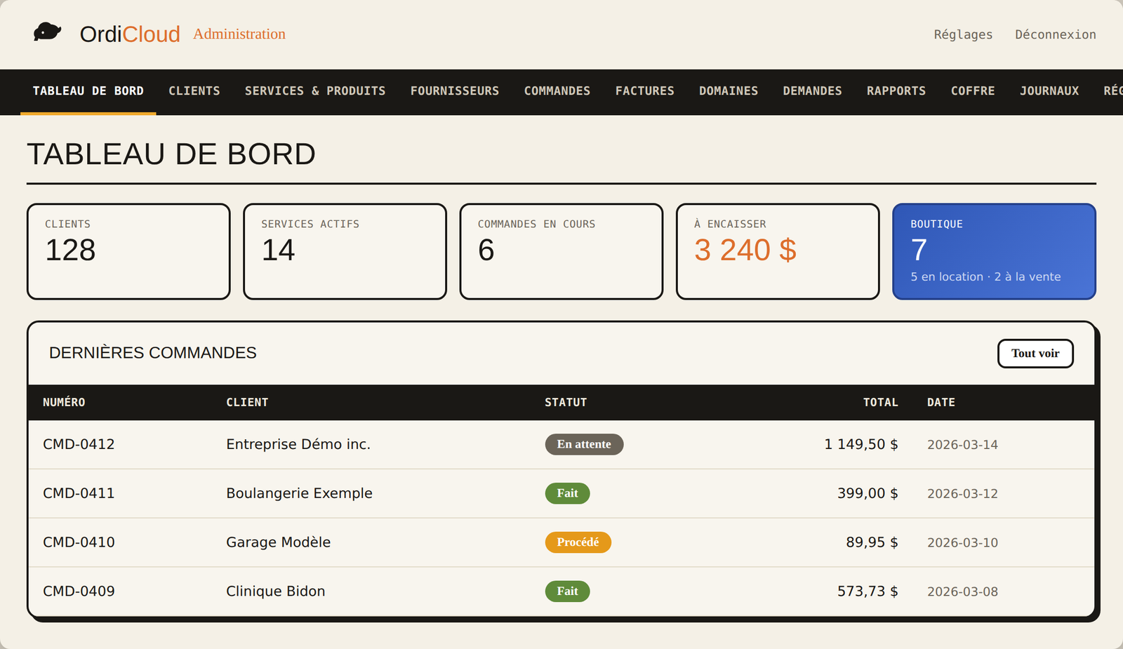Viewport: 1123px width, 649px height.
Task: Open the Réglages link
Action: pos(963,34)
